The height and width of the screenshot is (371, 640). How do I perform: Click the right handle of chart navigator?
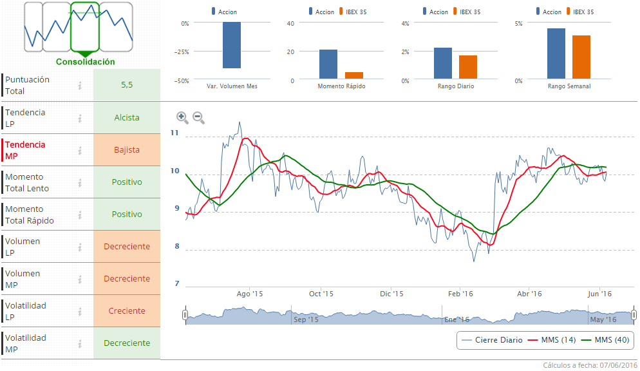634,315
